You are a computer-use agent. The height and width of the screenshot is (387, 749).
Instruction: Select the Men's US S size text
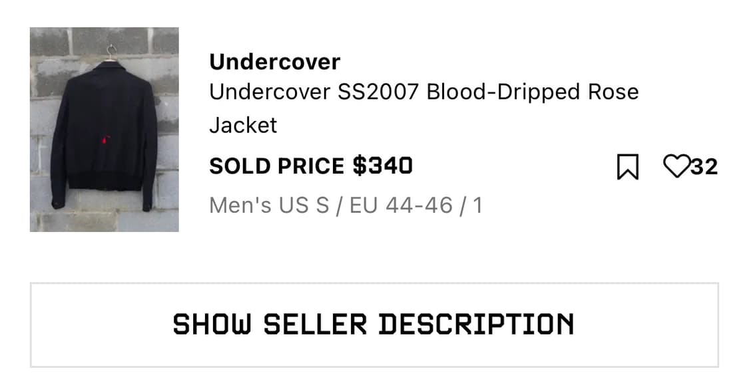coord(269,205)
